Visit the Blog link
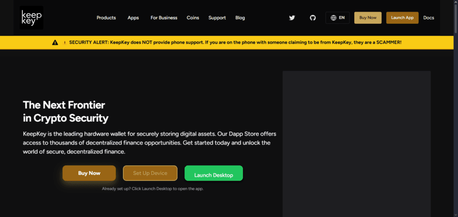 coord(240,18)
